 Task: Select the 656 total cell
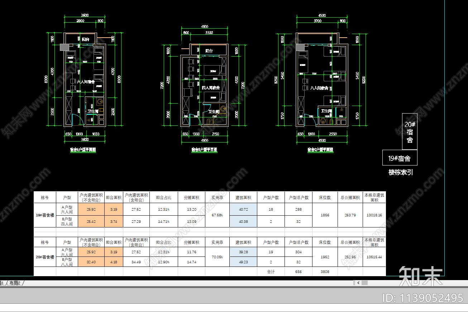[x=299, y=272]
